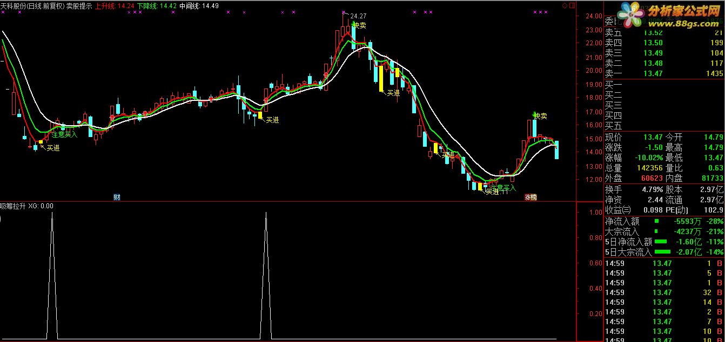Click the leftmost 买进 buy signal label
Image resolution: width=725 pixels, height=342 pixels.
pyautogui.click(x=53, y=147)
